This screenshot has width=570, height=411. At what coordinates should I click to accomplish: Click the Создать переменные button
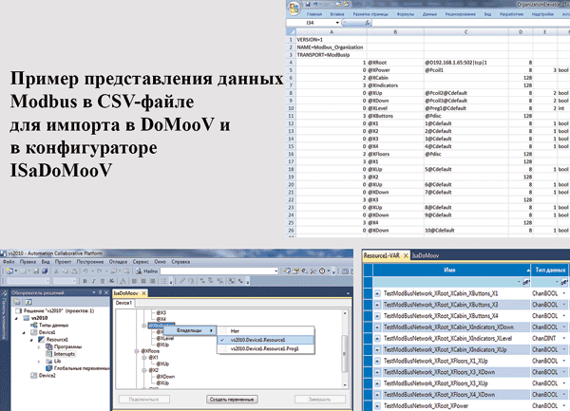tap(232, 399)
